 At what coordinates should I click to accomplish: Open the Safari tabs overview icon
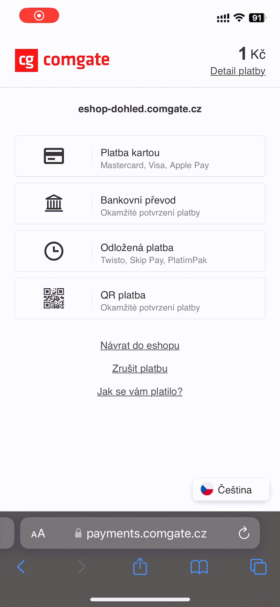point(258,567)
